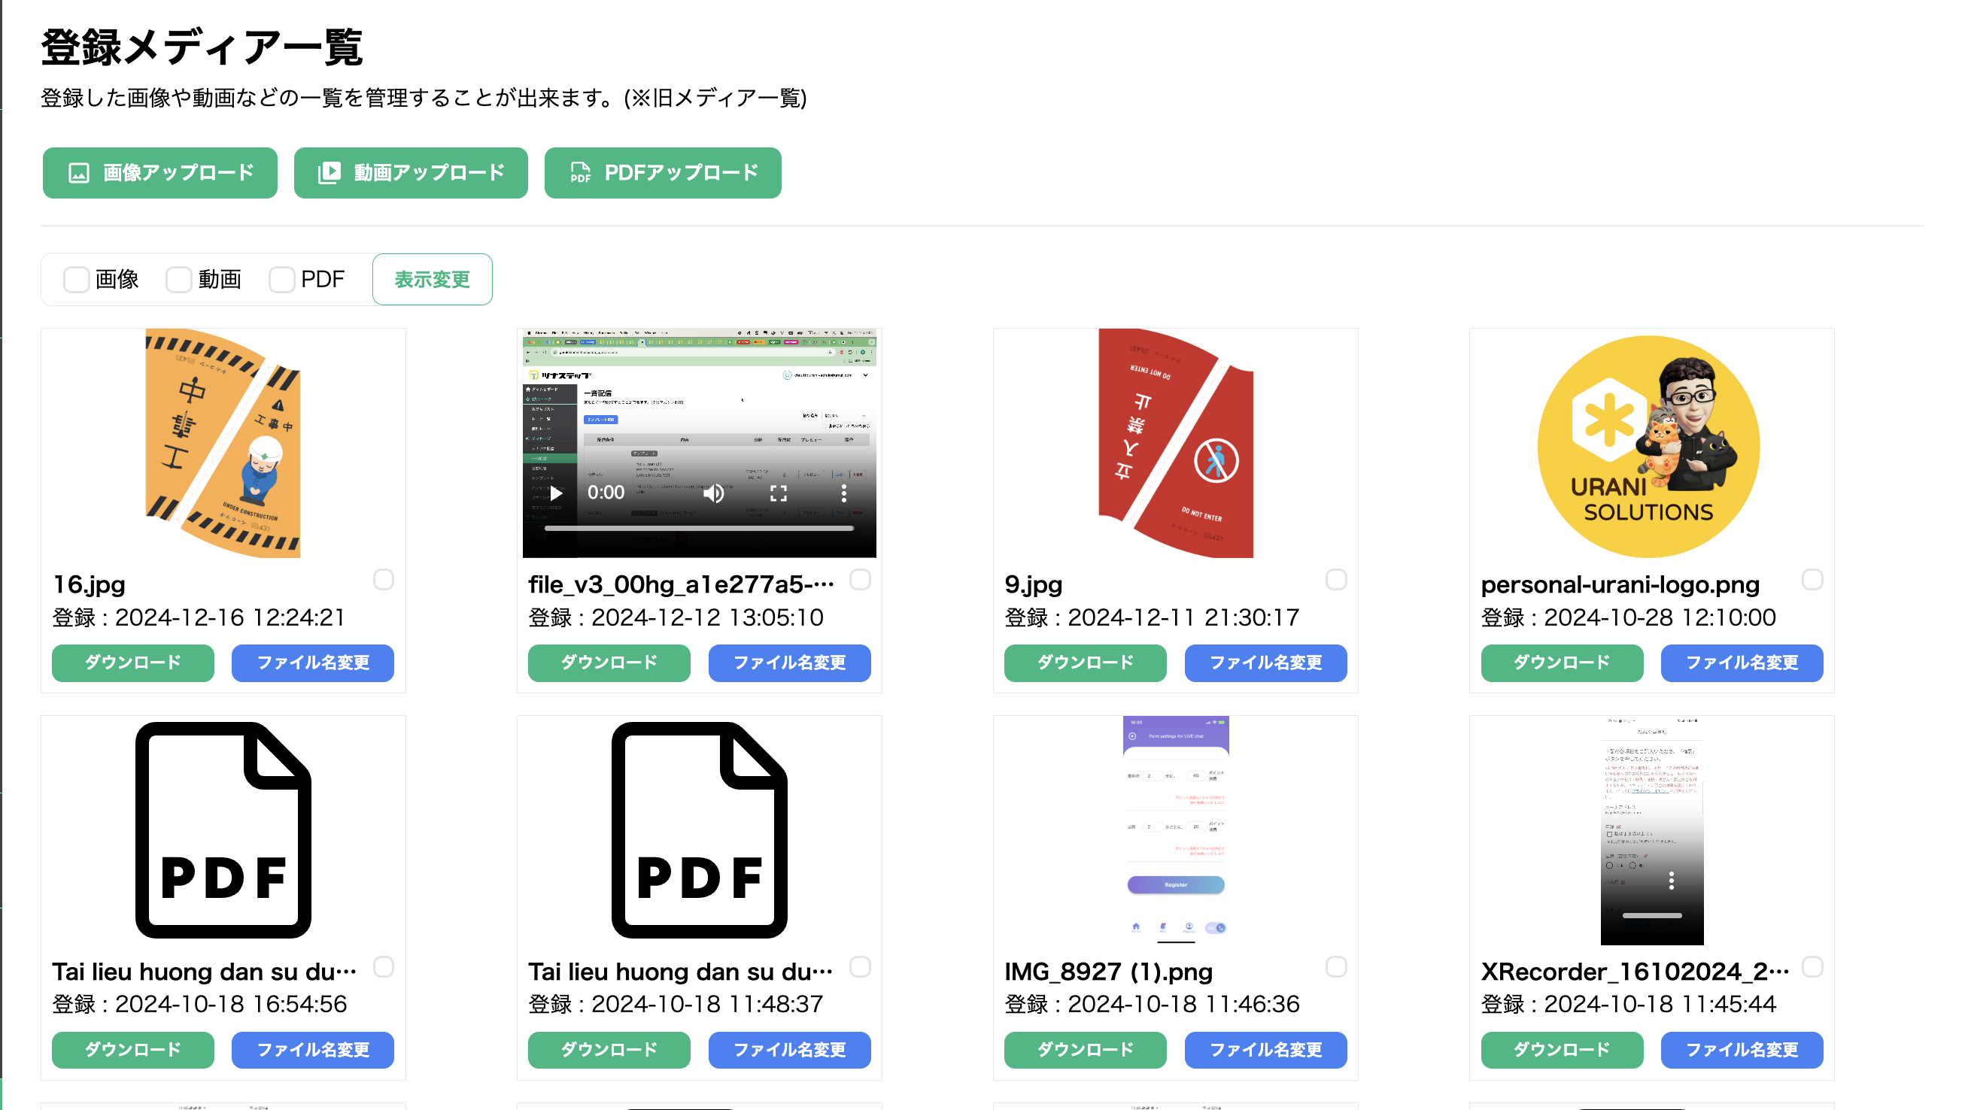Enable the 画像 filter checkbox
1962x1110 pixels.
(x=76, y=280)
